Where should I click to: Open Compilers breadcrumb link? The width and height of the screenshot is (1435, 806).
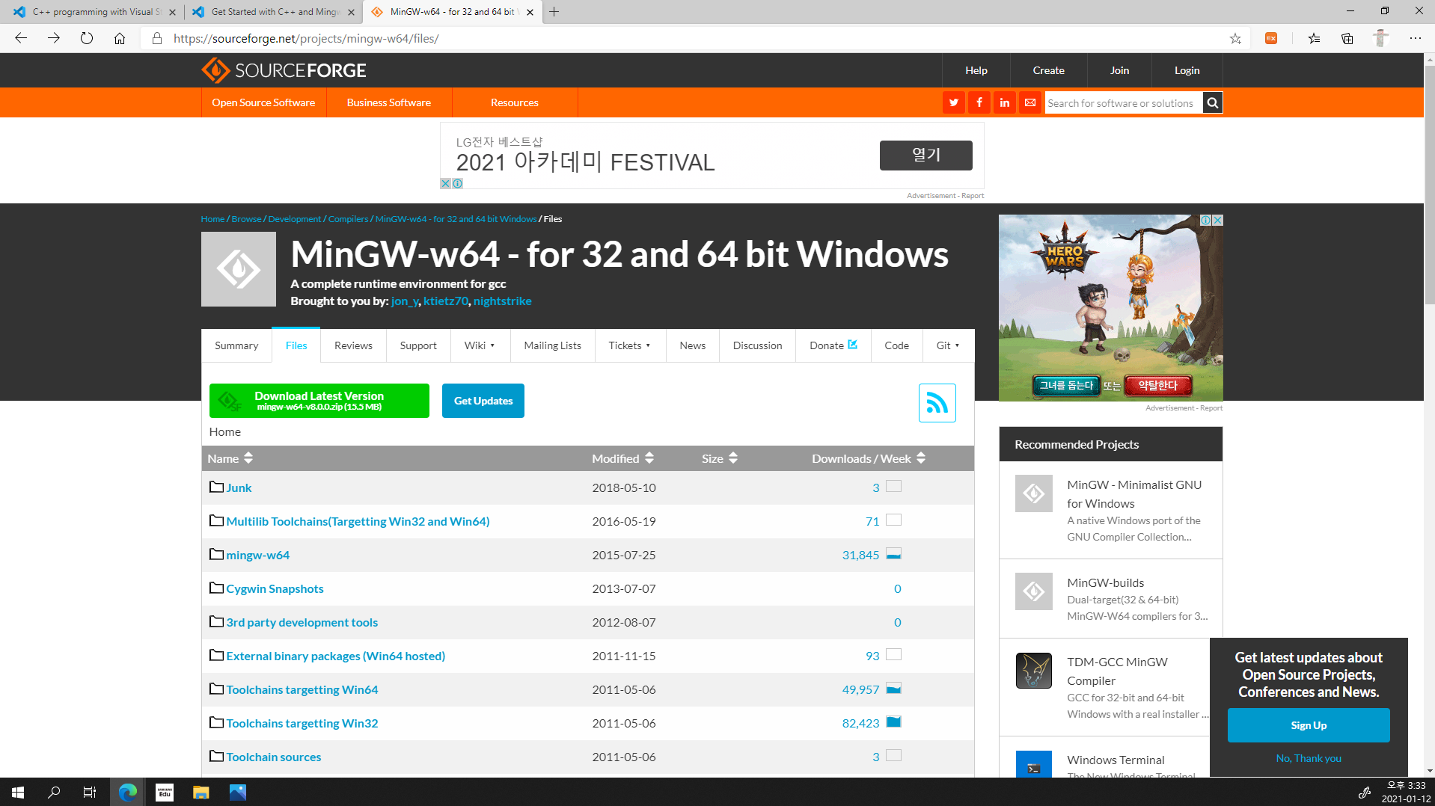pyautogui.click(x=348, y=219)
